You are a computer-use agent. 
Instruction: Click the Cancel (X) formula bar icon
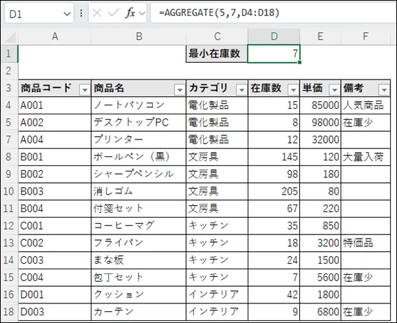[97, 13]
